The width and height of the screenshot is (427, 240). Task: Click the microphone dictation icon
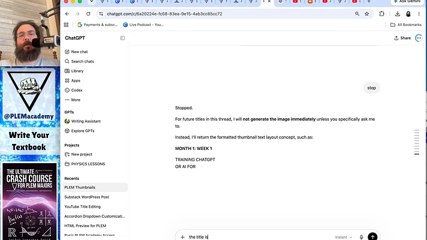tap(362, 237)
